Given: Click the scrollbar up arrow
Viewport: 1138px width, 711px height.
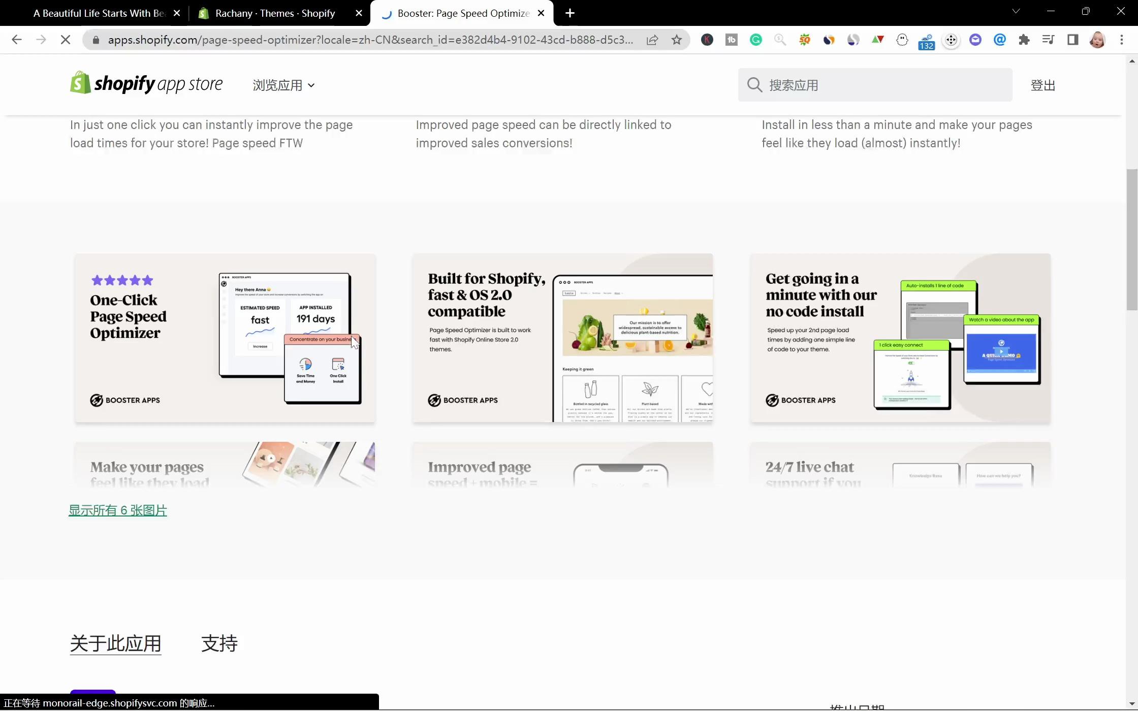Looking at the screenshot, I should tap(1132, 61).
